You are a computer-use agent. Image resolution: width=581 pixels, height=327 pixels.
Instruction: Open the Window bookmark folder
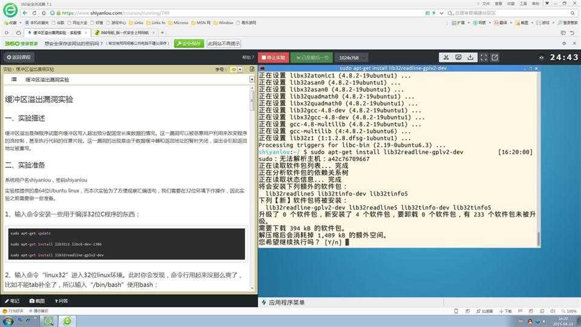tap(223, 22)
